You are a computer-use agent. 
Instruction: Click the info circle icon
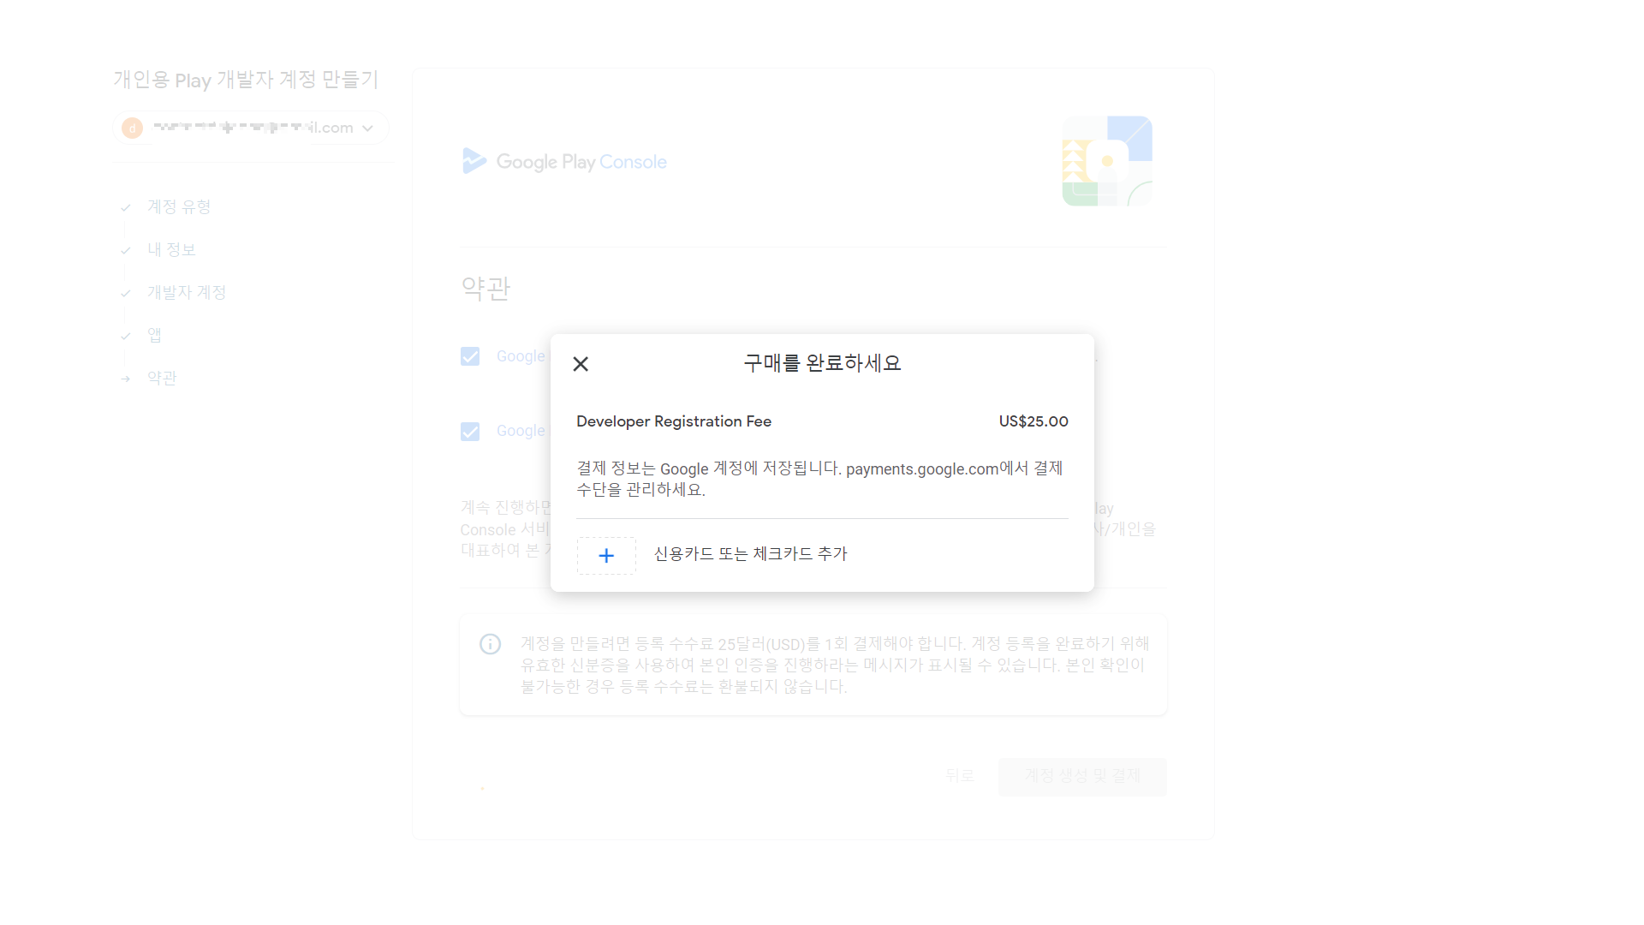[490, 644]
